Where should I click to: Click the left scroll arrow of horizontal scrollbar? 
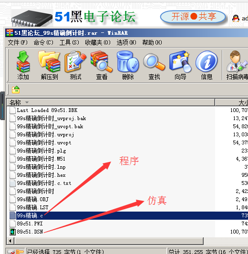[10, 241]
